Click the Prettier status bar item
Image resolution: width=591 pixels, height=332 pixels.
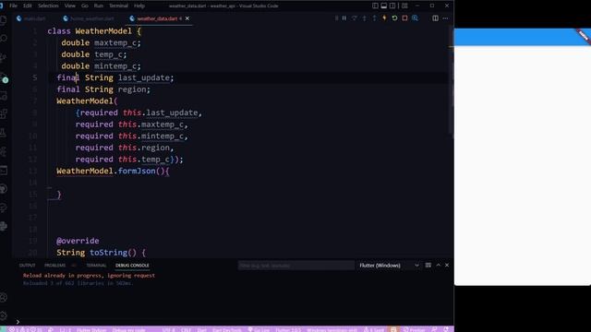415,329
